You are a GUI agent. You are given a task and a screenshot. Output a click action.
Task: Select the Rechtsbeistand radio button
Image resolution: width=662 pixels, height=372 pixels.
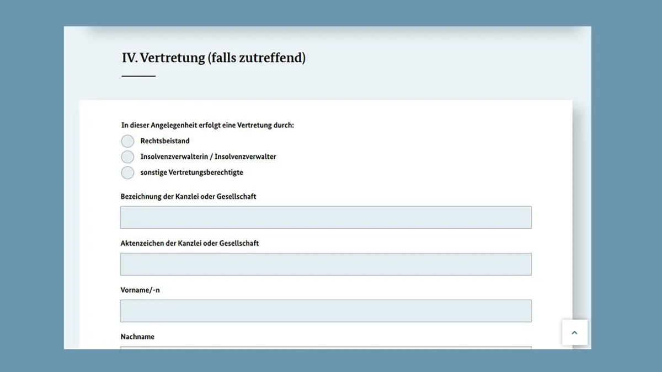(127, 141)
